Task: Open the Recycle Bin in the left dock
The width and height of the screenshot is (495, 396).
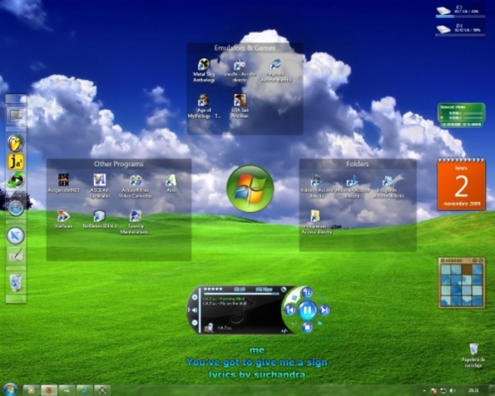Action: [16, 282]
